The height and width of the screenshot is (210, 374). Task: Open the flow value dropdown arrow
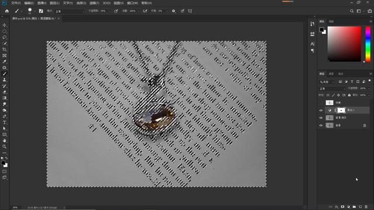[x=138, y=11]
